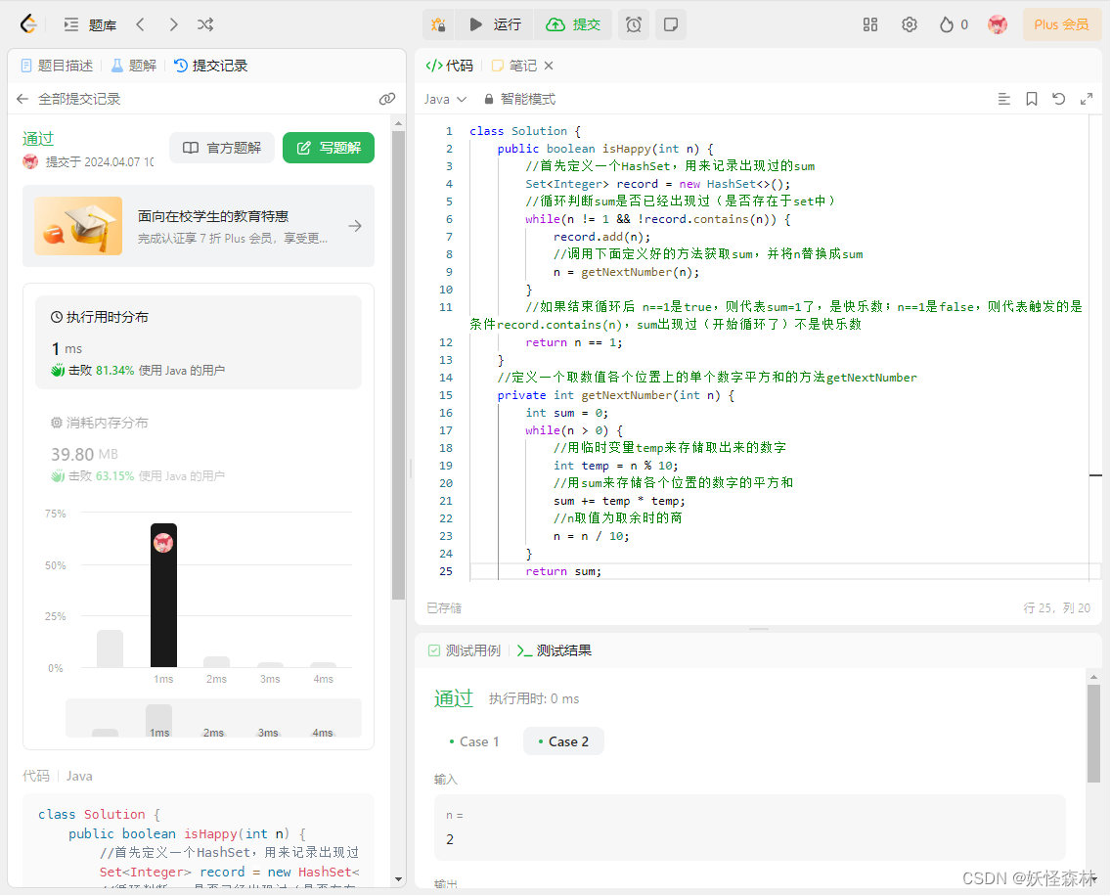Go back to 全部提交记录
Image resolution: width=1111 pixels, height=896 pixels.
(68, 99)
